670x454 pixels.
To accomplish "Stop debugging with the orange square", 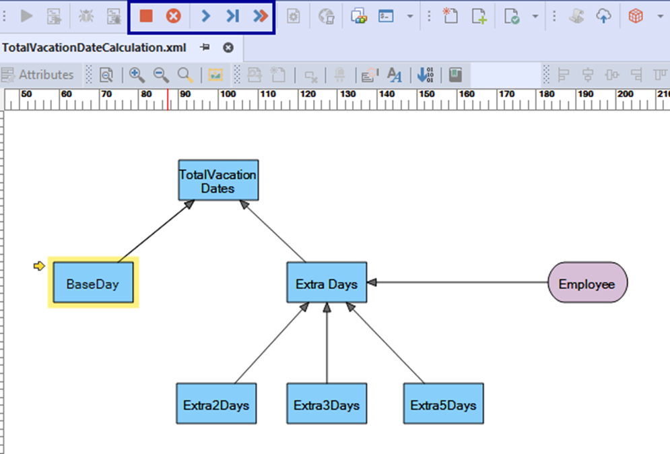I will [x=146, y=16].
